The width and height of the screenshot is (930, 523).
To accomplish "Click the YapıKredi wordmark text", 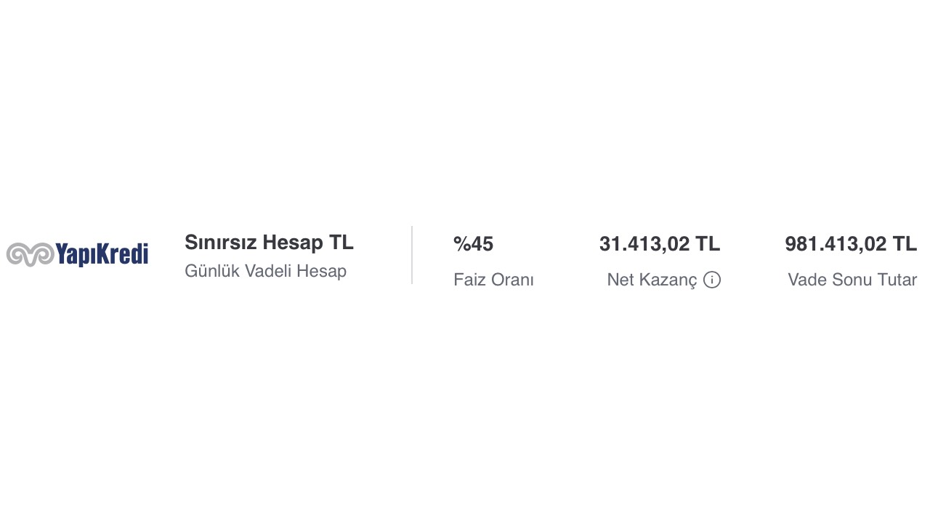I will coord(102,254).
